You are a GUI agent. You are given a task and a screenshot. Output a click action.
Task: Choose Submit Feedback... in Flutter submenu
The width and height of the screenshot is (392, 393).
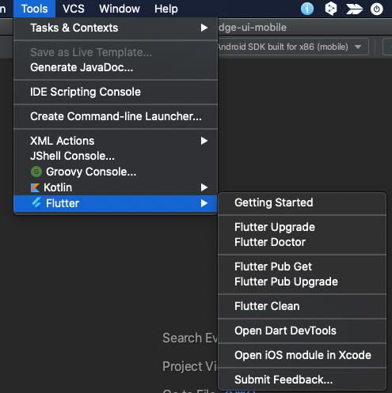(303, 380)
